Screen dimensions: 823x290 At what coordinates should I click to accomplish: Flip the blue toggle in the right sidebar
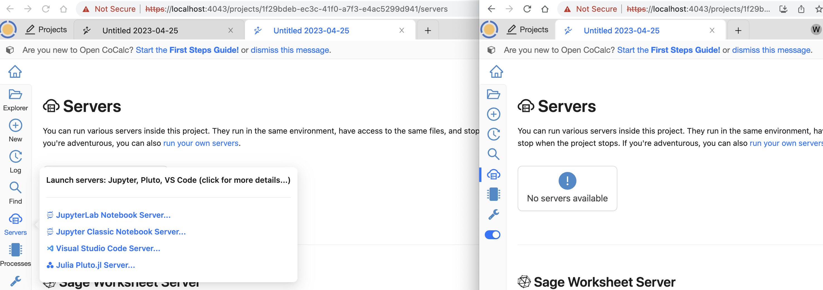tap(493, 234)
